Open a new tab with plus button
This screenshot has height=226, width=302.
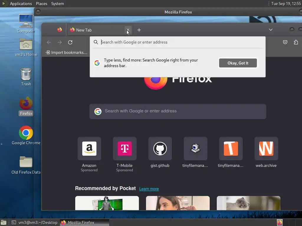pyautogui.click(x=139, y=30)
